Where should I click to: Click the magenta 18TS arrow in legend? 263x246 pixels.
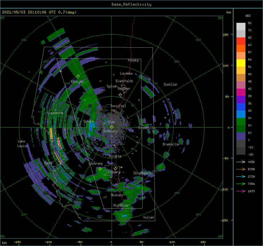coord(241,191)
